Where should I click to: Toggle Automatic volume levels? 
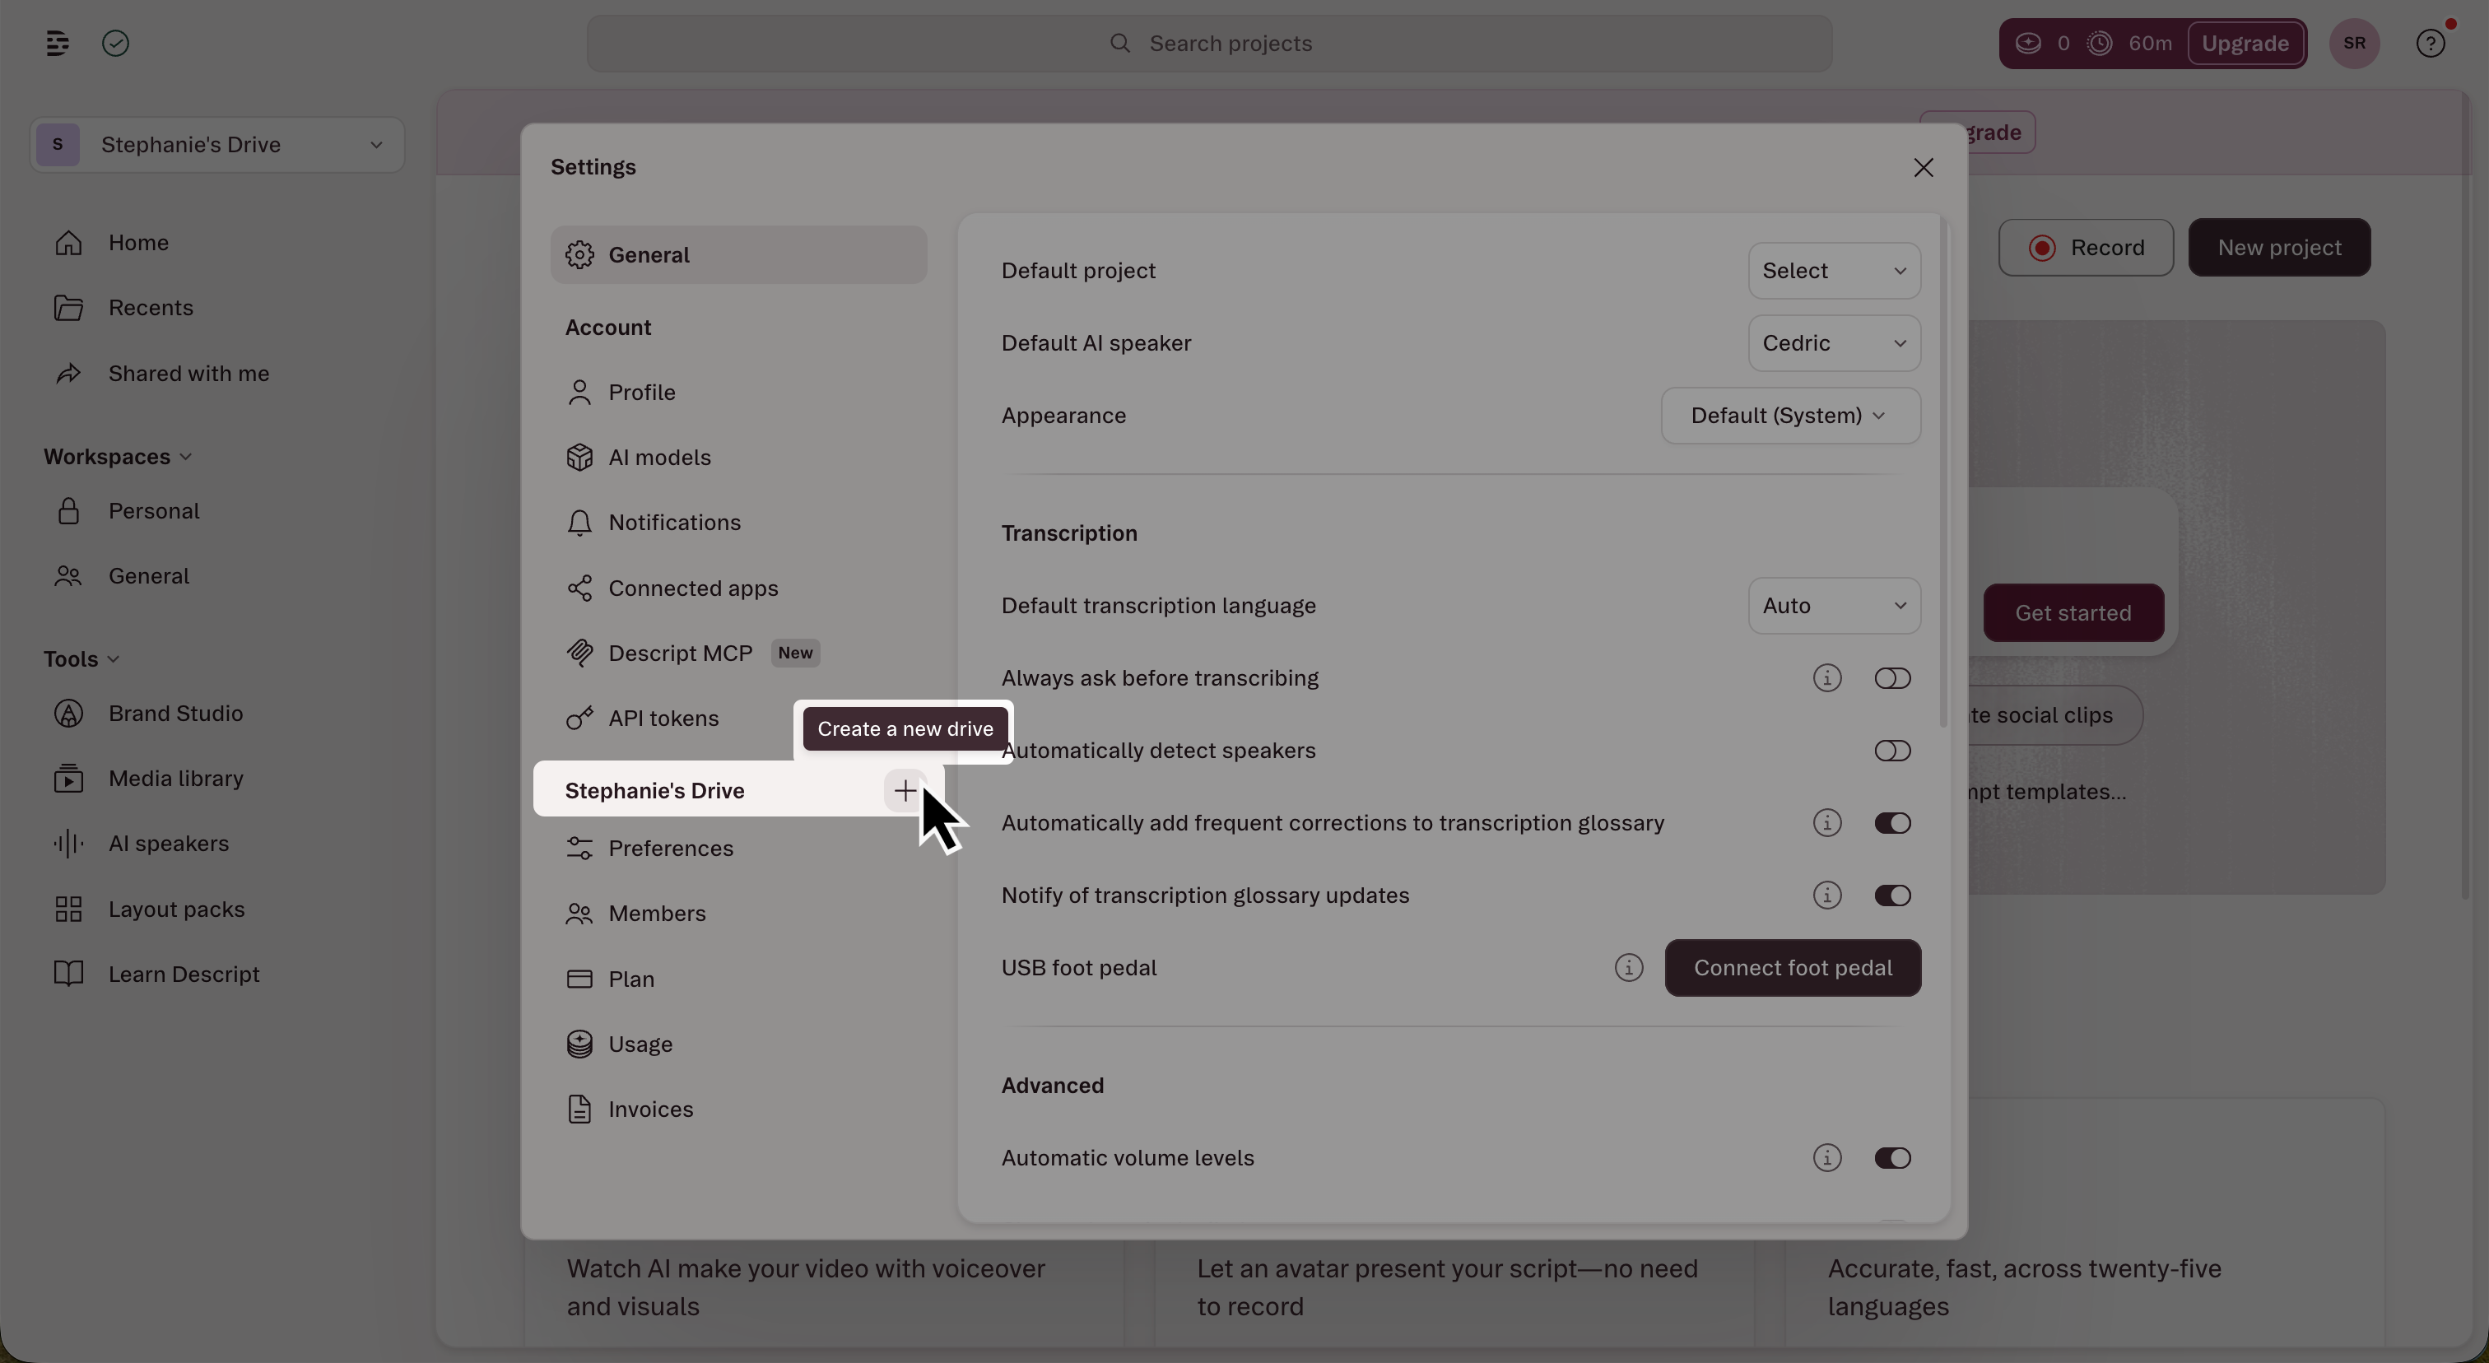click(x=1892, y=1158)
